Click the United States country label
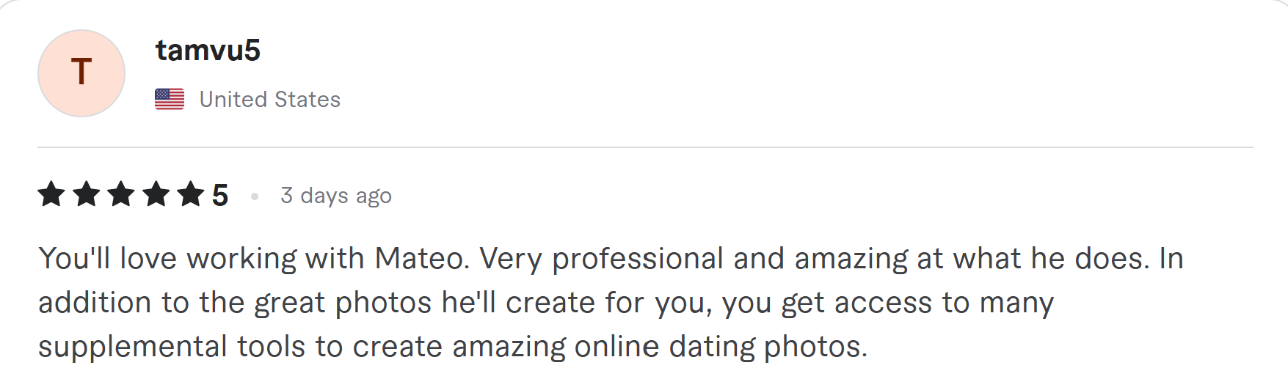 coord(270,99)
